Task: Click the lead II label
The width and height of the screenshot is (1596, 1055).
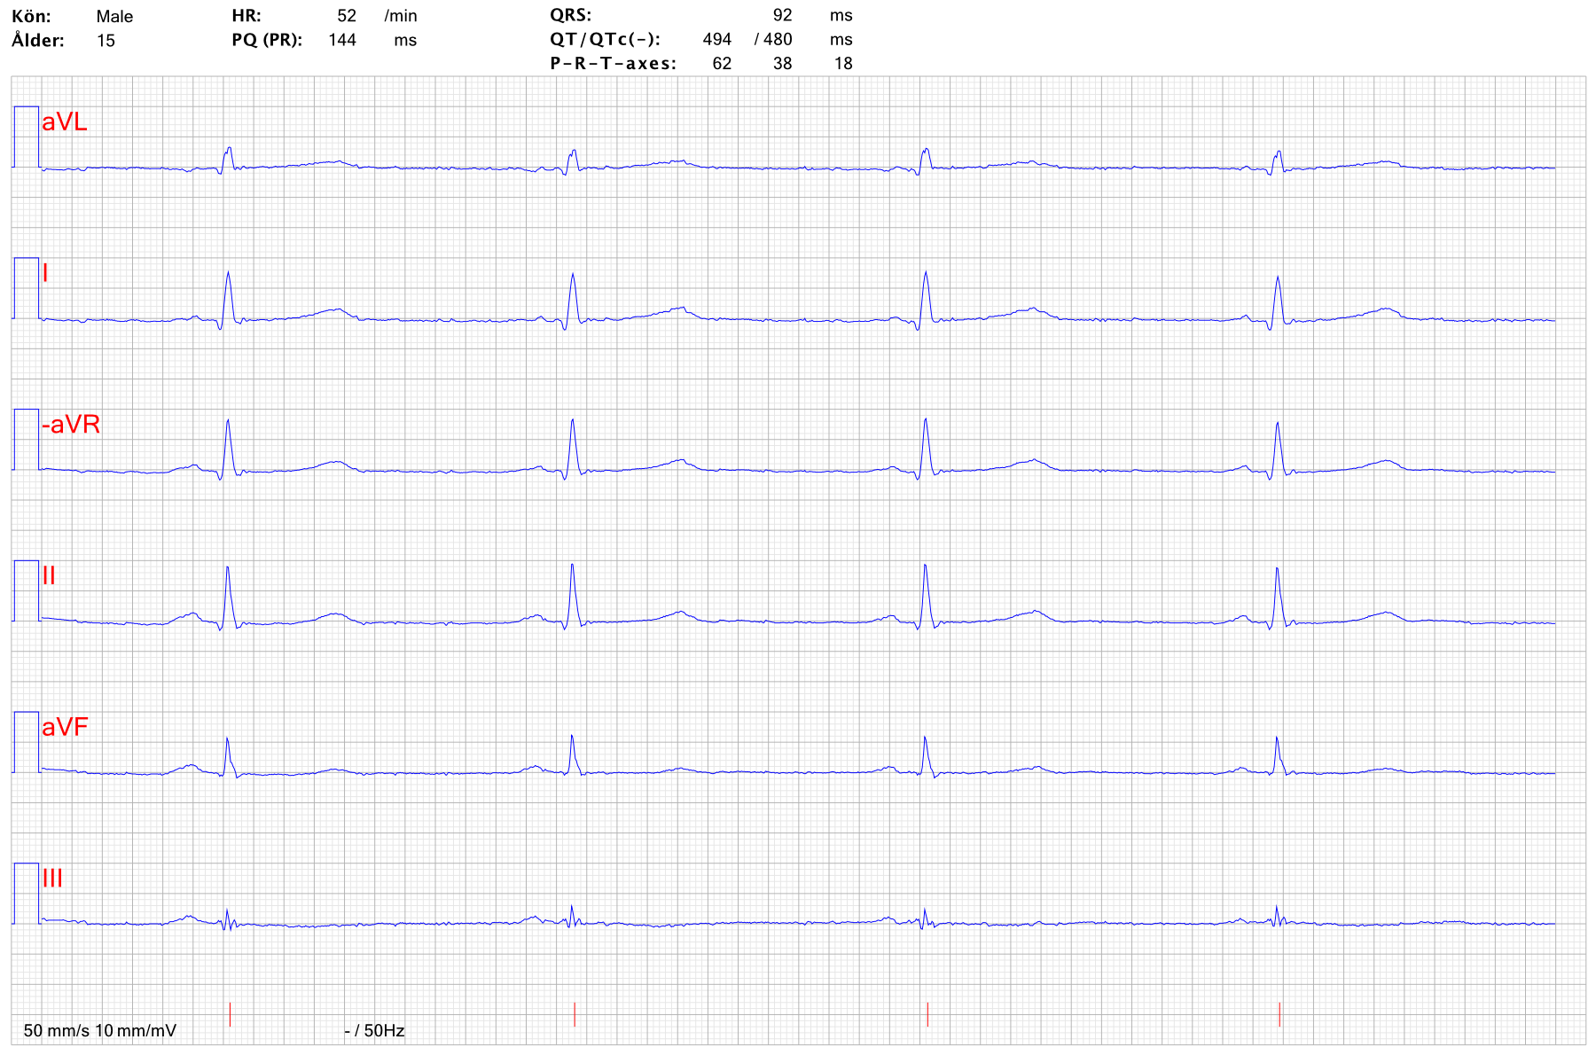Action: 49,575
